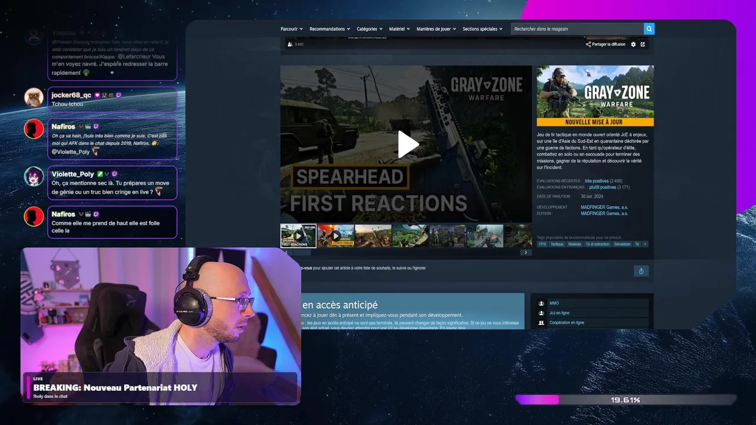
Task: Open the Recommandations dropdown menu
Action: point(330,28)
